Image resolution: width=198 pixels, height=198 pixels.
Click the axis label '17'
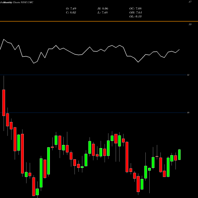pyautogui.click(x=190, y=2)
